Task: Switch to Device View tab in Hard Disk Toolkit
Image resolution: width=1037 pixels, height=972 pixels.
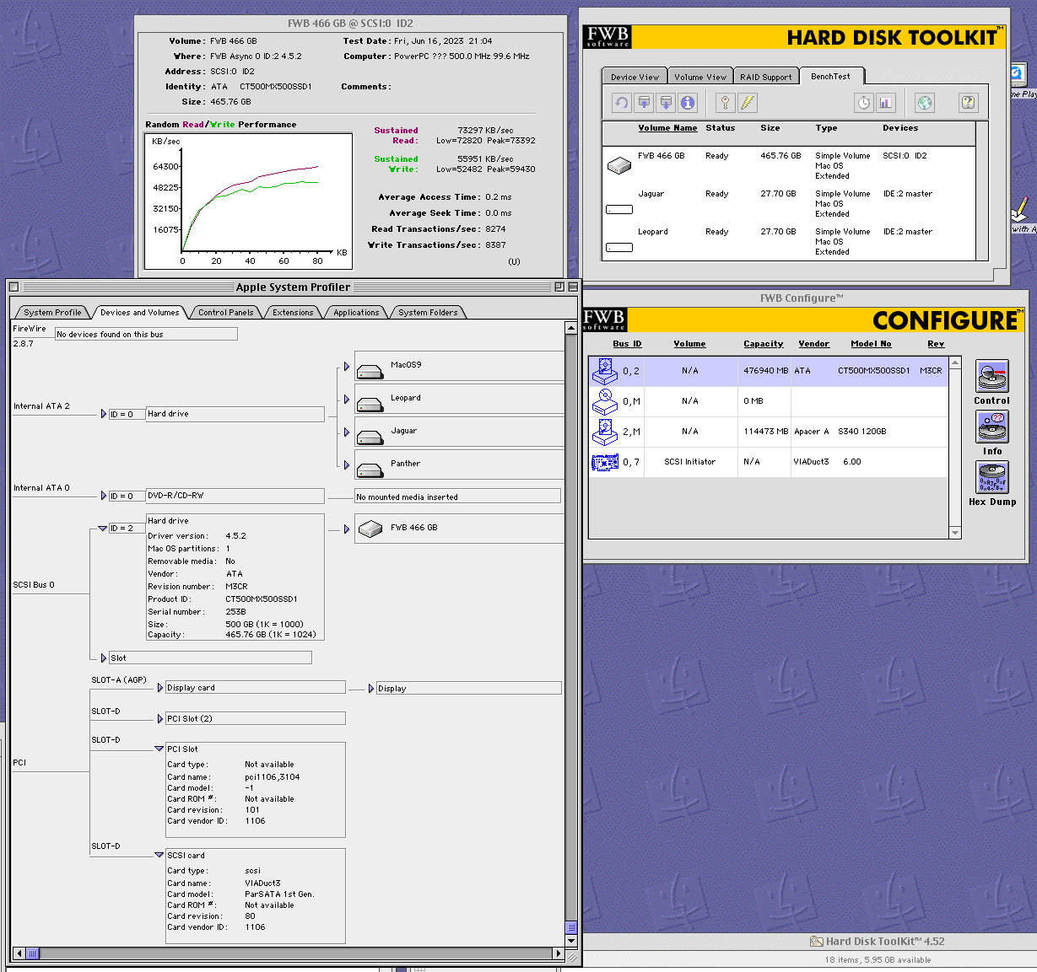Action: point(635,77)
